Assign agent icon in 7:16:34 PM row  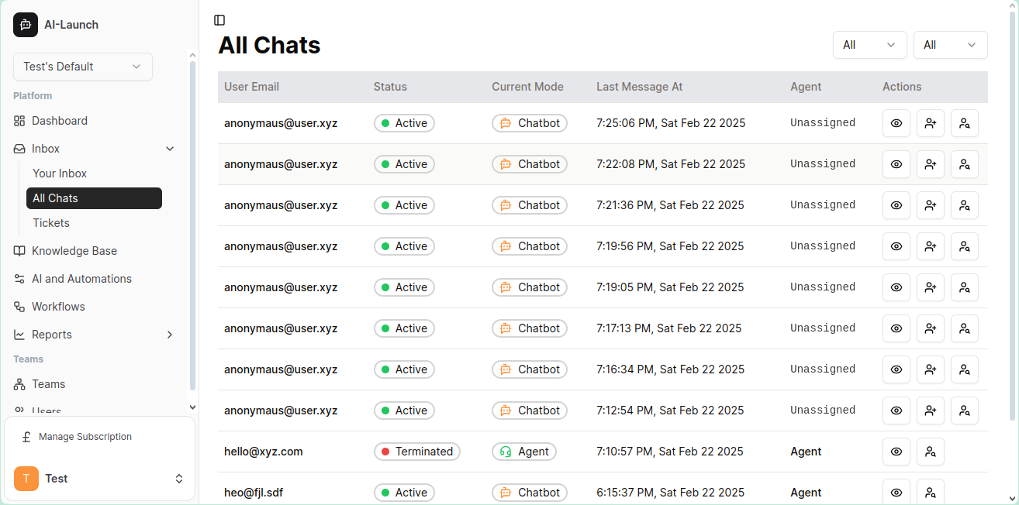point(931,369)
